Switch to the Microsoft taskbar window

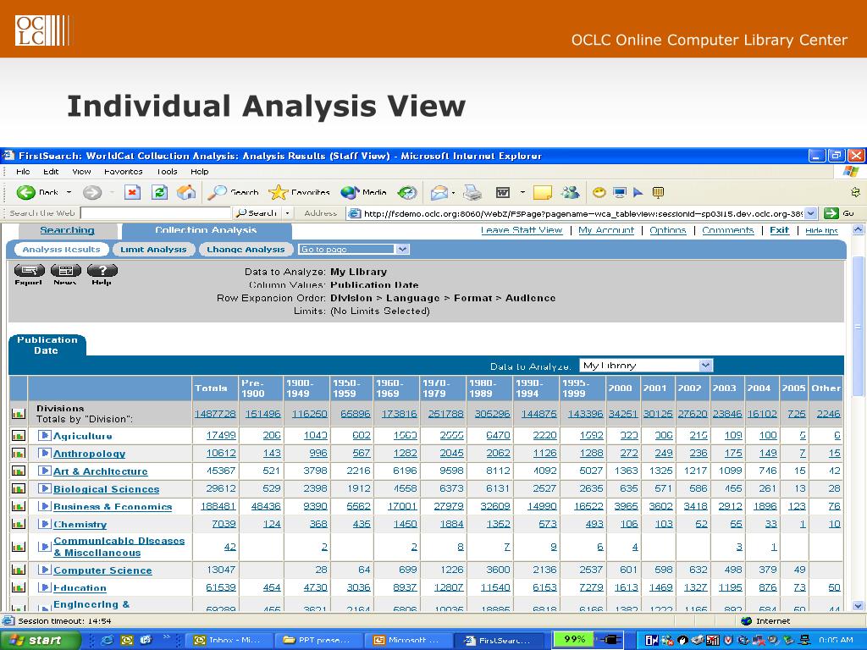click(408, 640)
